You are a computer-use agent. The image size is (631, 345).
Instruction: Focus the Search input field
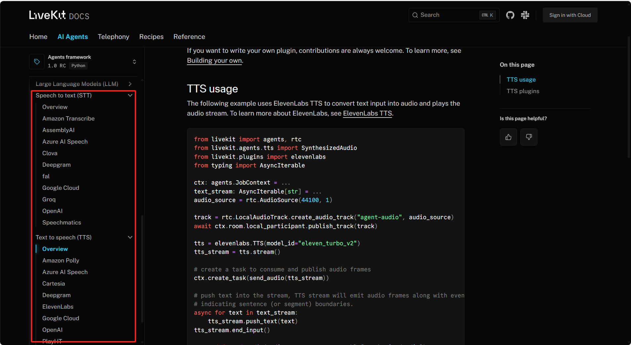[454, 15]
